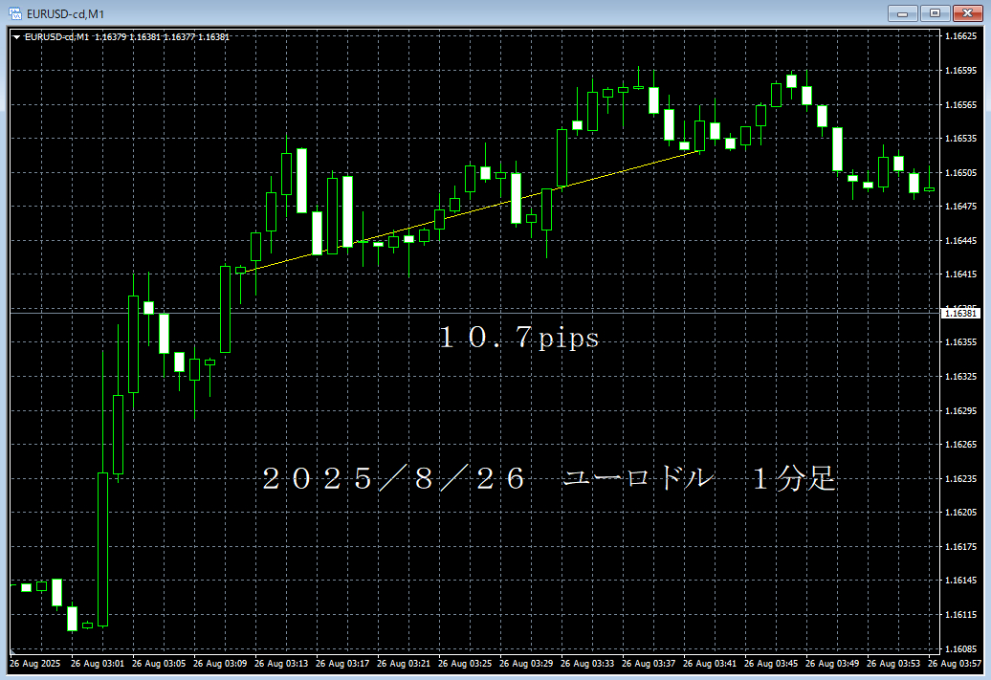Viewport: 991px width, 680px height.
Task: Close the EURUSD-cd chart window
Action: click(967, 12)
